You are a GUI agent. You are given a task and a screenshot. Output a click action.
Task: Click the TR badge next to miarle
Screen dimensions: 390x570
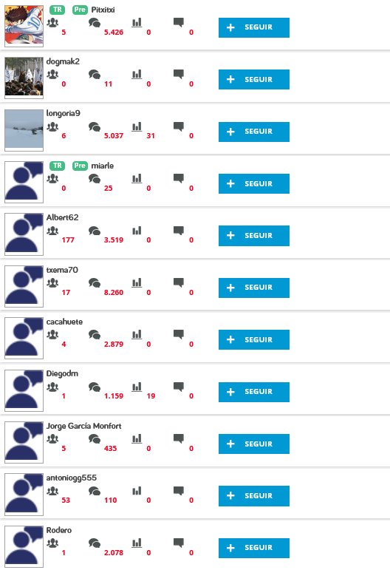58,166
